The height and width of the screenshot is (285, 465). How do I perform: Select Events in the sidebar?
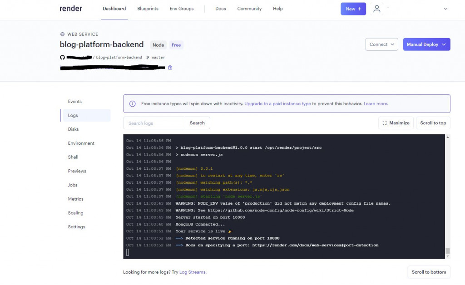pyautogui.click(x=75, y=101)
